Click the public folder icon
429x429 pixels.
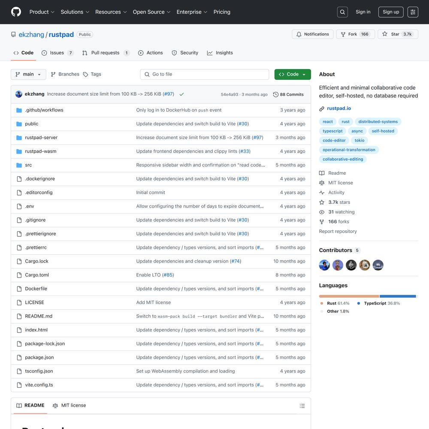click(19, 124)
